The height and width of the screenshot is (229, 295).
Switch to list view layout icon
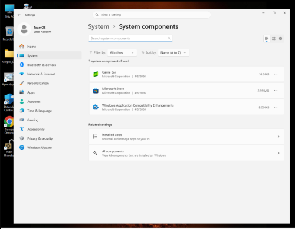[267, 39]
